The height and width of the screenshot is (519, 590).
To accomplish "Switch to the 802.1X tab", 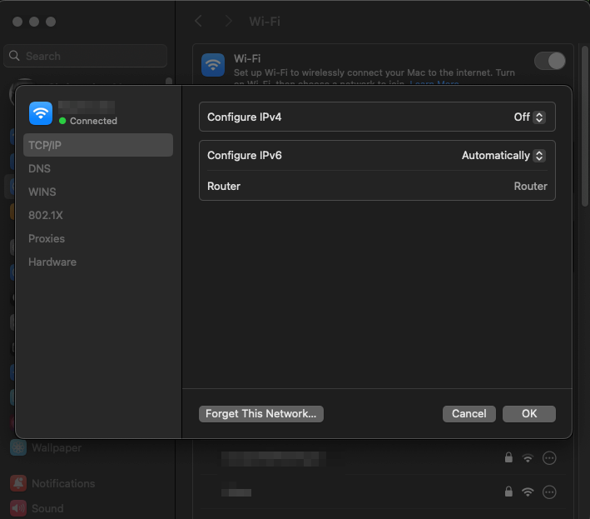I will coord(46,215).
